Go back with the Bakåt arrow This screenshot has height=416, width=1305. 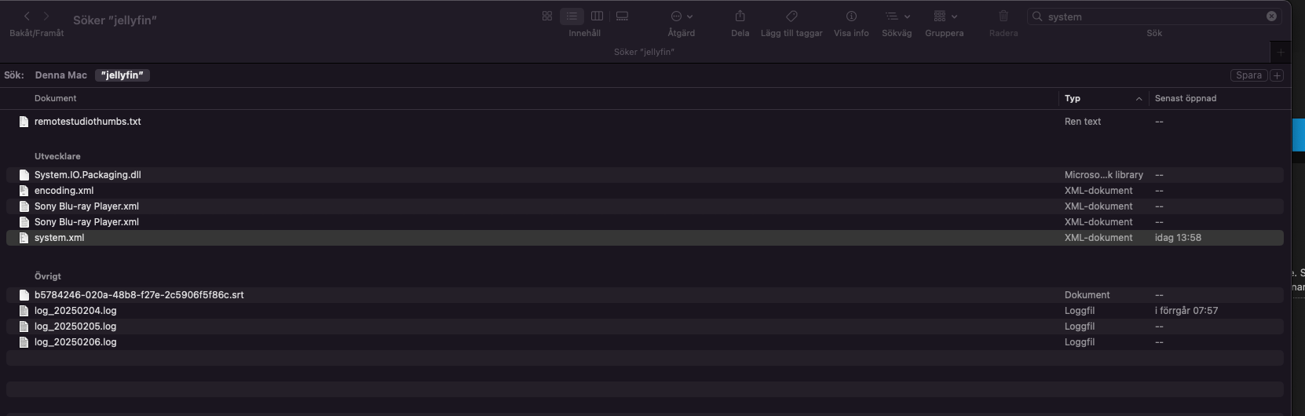pos(27,16)
